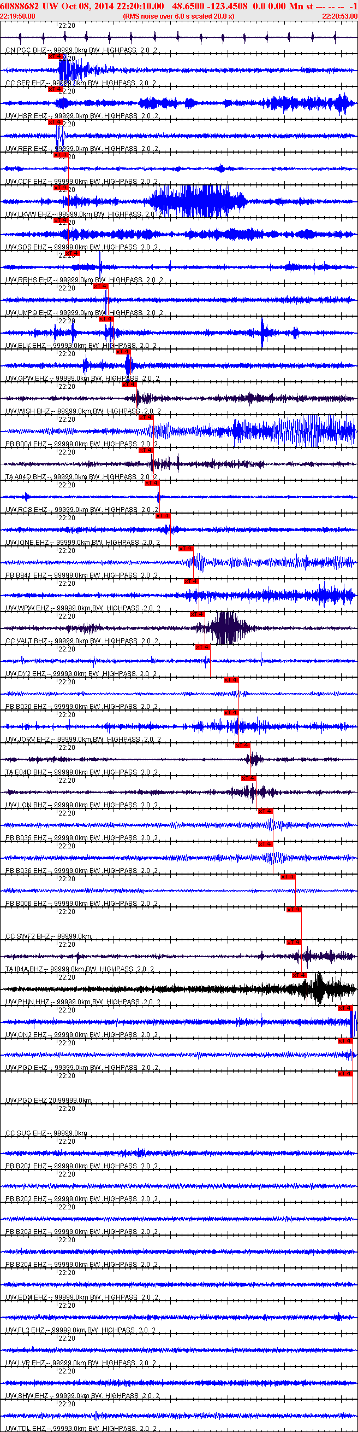
Task: Click red pick marker on UW.GPW.EHZ trace
Action: pos(123,352)
